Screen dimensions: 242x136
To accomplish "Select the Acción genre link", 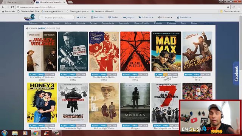I will 93,23.
